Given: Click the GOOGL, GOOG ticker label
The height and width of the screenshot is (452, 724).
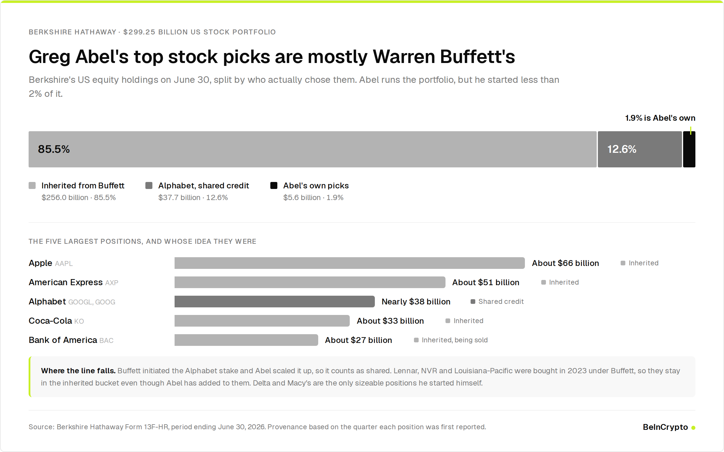Looking at the screenshot, I should coord(92,302).
